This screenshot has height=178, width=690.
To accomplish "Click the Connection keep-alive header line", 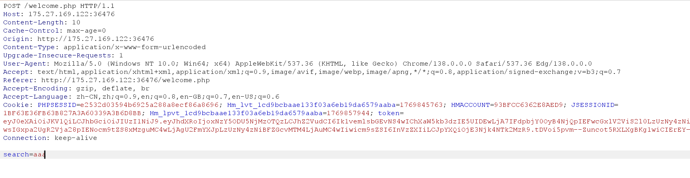I will tap(50, 138).
